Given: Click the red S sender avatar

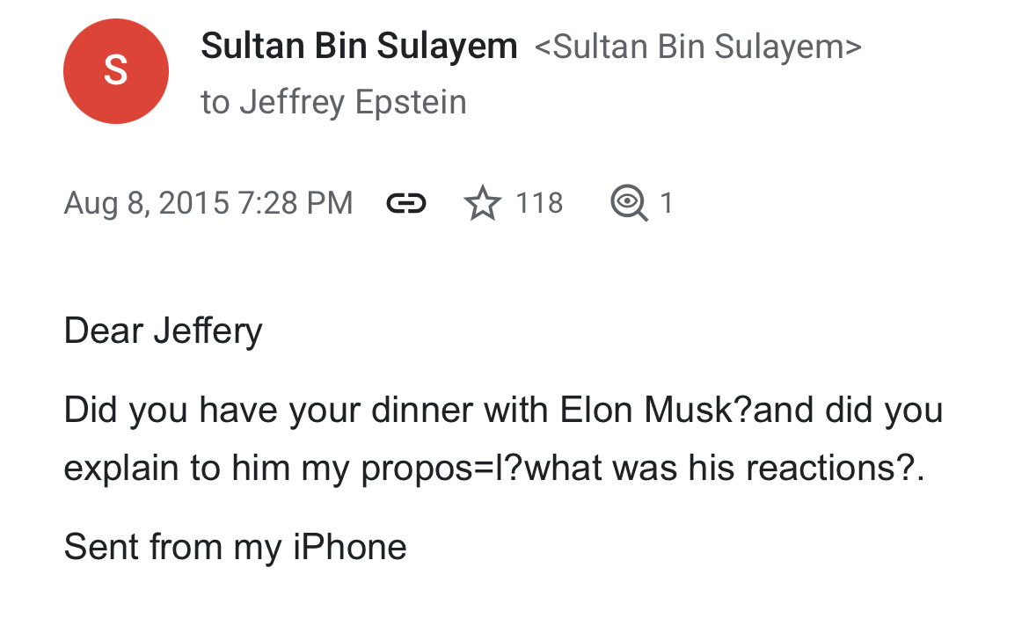Looking at the screenshot, I should pos(115,71).
